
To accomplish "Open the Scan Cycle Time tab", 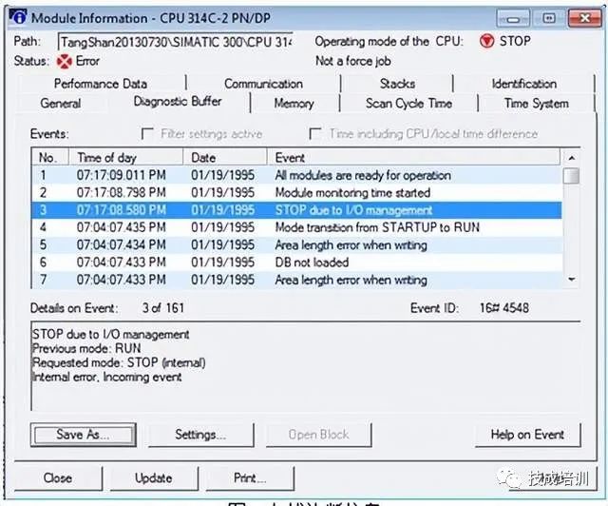I will click(408, 104).
